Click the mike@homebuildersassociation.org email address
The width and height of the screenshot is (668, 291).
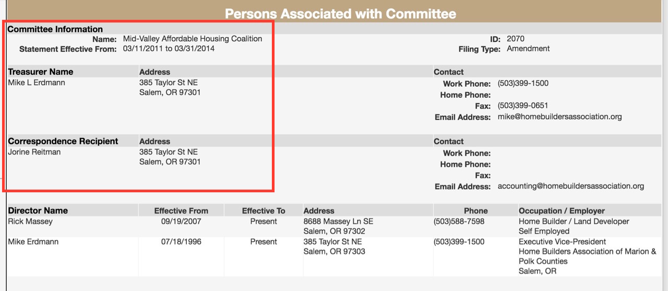point(559,117)
